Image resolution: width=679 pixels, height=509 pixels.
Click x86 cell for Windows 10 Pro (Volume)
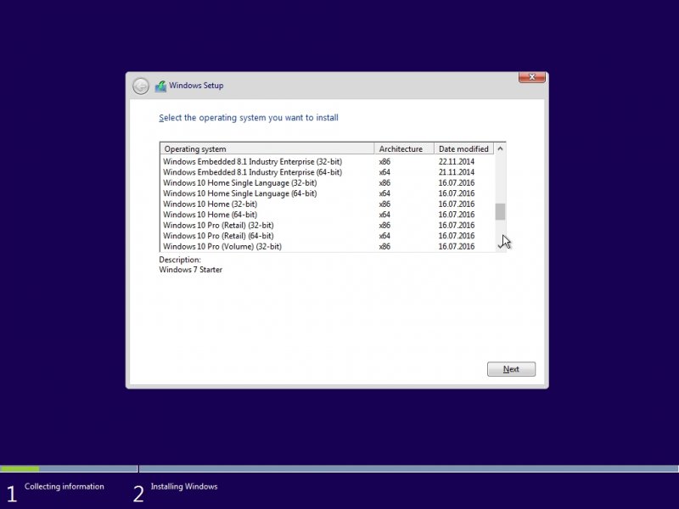[x=384, y=246]
